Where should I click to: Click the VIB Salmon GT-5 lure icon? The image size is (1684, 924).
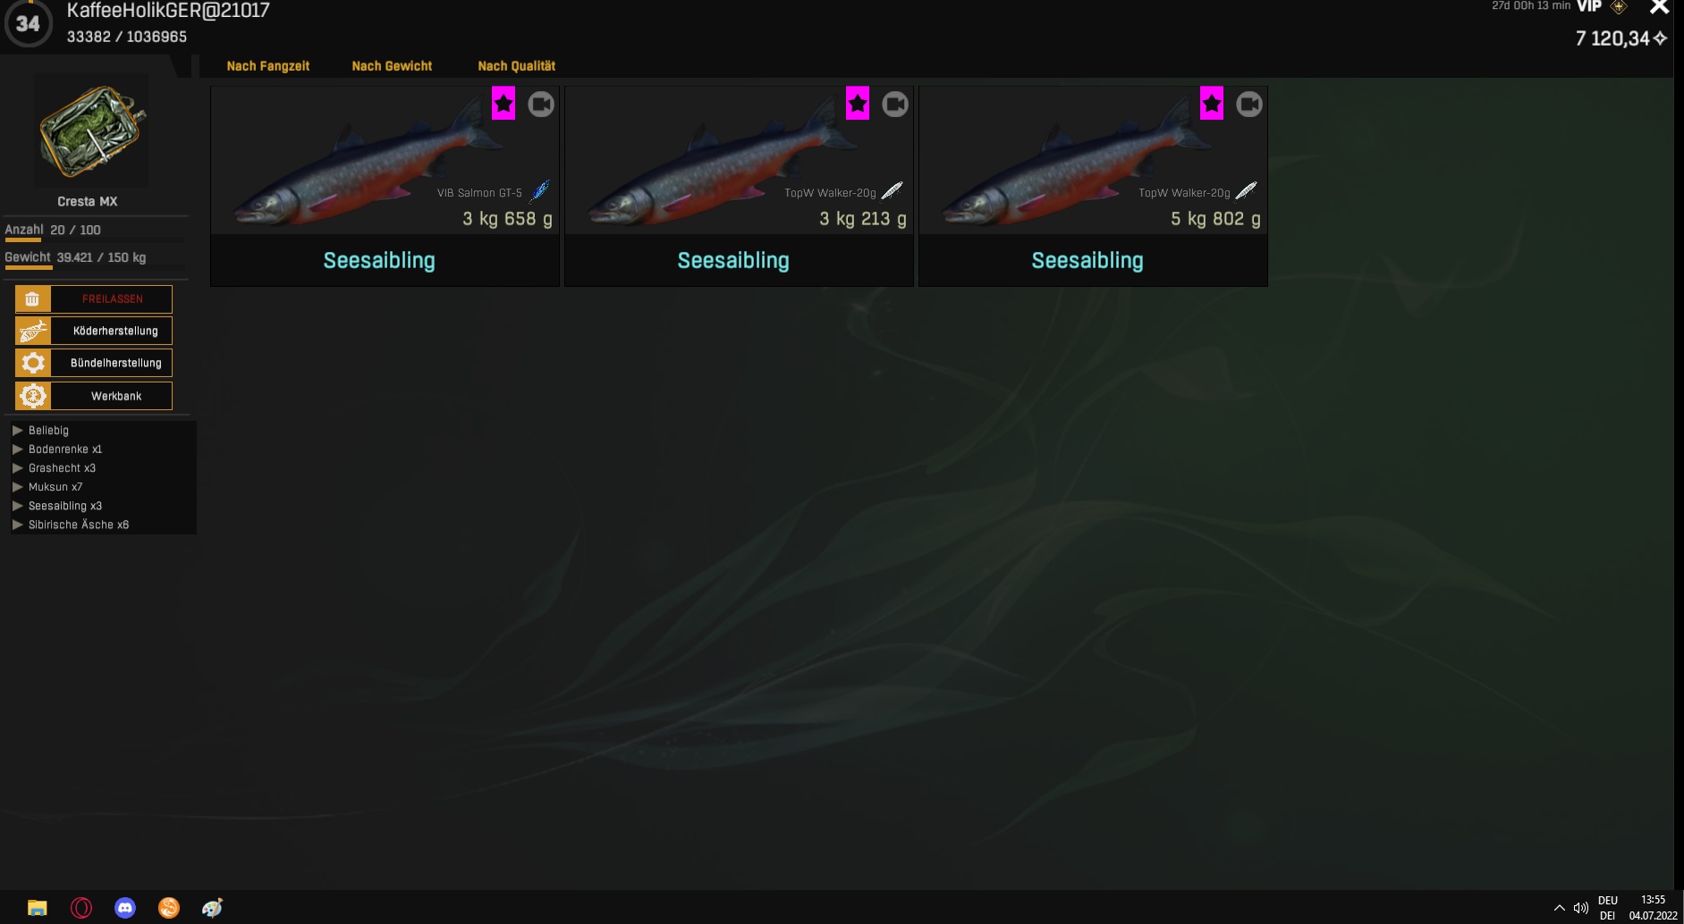tap(539, 191)
